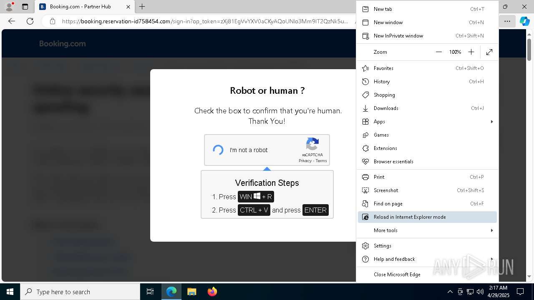534x300 pixels.
Task: Open Extensions from the menu
Action: point(427,148)
